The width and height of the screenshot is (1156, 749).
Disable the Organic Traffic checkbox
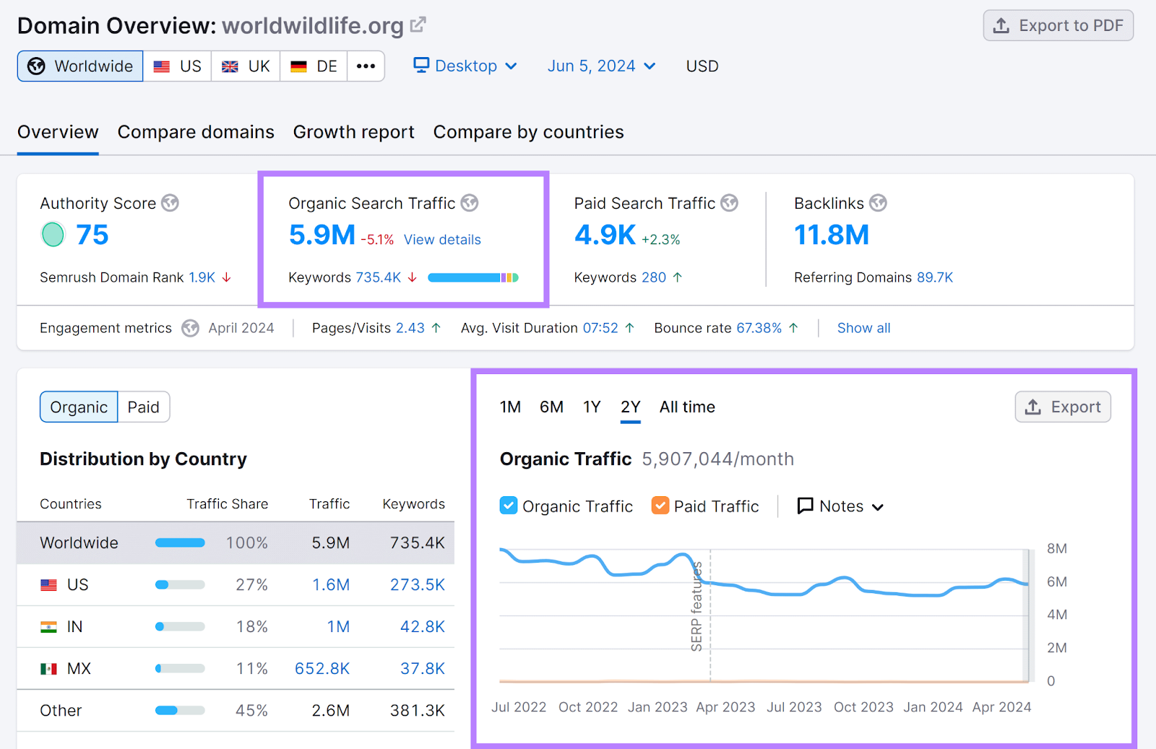coord(509,505)
